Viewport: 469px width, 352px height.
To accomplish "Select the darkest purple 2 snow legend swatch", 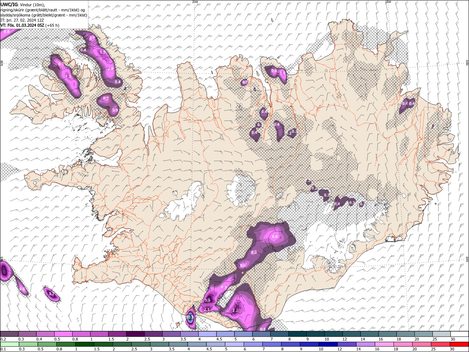I will (x=135, y=334).
